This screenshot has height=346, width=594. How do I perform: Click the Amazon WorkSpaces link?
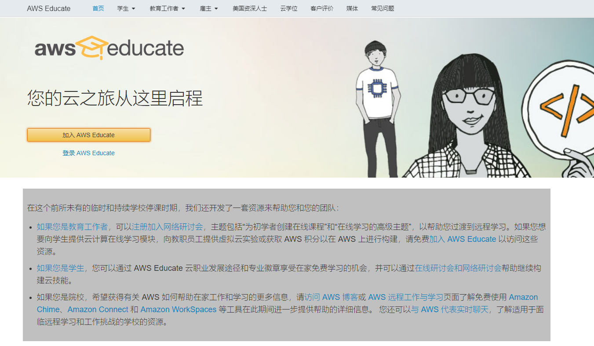coord(179,310)
